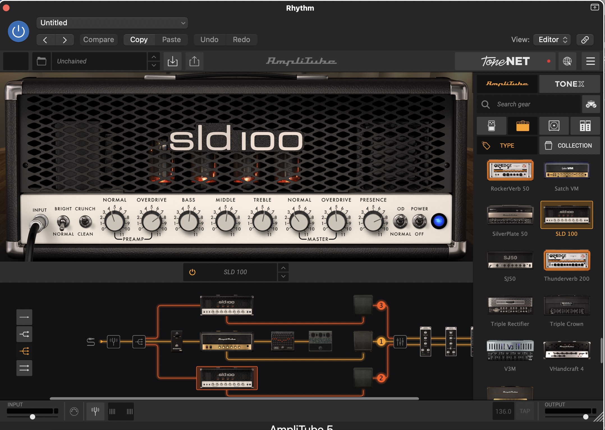Toggle SLD 100 module power button
Viewport: 605px width, 430px height.
point(192,272)
